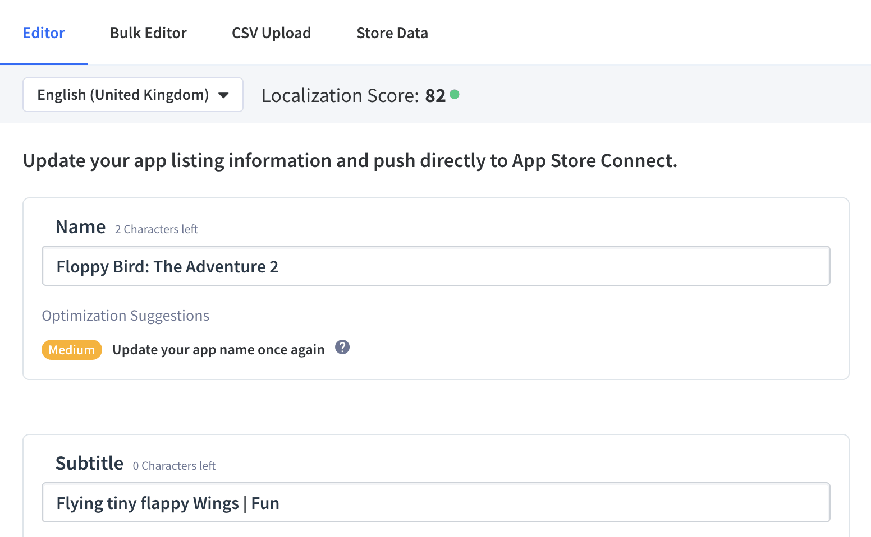
Task: Click the '2 Characters left' counter
Action: (156, 229)
